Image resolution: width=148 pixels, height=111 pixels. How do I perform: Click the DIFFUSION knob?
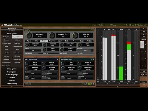(44, 68)
